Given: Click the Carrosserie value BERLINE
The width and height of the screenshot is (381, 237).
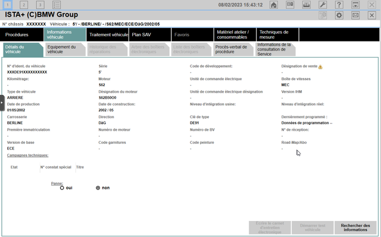Looking at the screenshot, I should [x=15, y=123].
